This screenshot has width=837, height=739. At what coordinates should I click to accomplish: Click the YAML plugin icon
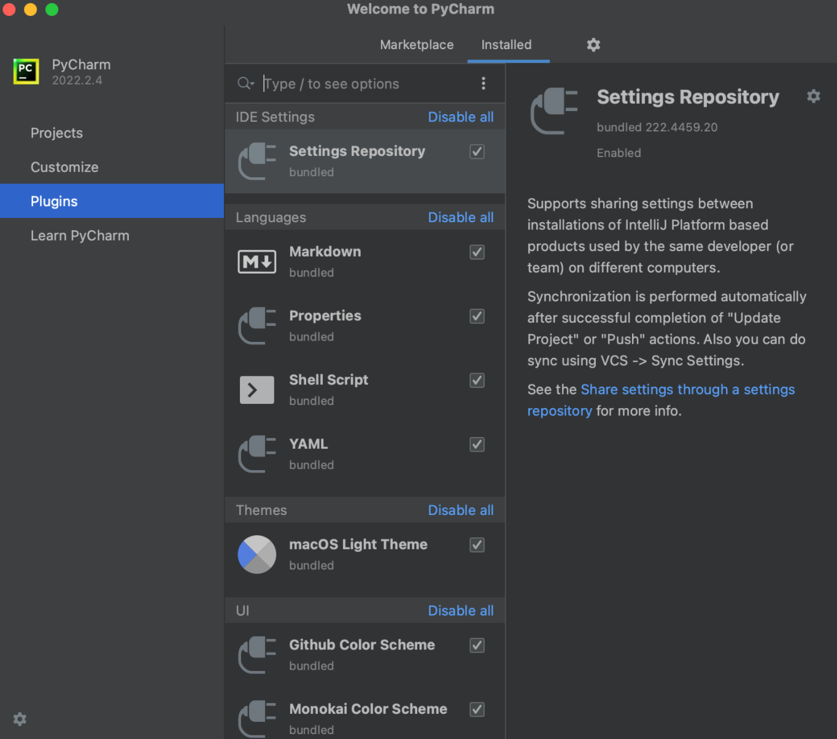257,454
